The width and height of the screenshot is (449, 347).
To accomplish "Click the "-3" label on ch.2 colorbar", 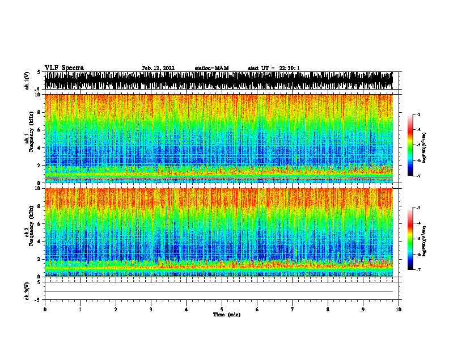I will [418, 208].
